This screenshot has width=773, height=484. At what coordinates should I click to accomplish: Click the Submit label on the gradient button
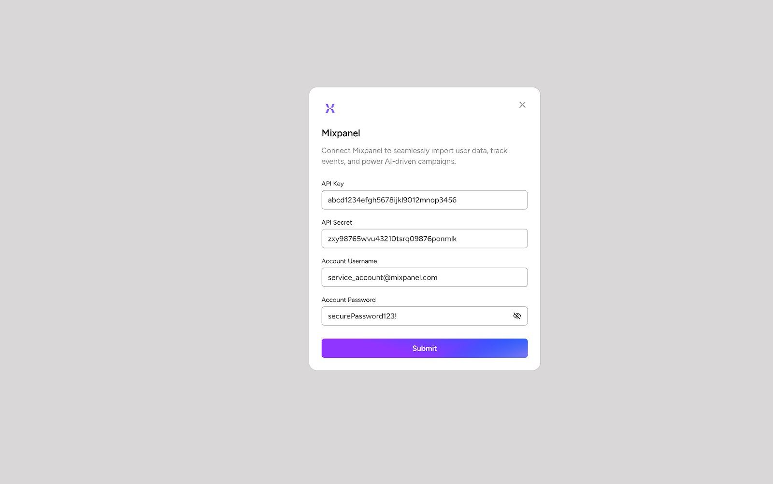click(425, 348)
